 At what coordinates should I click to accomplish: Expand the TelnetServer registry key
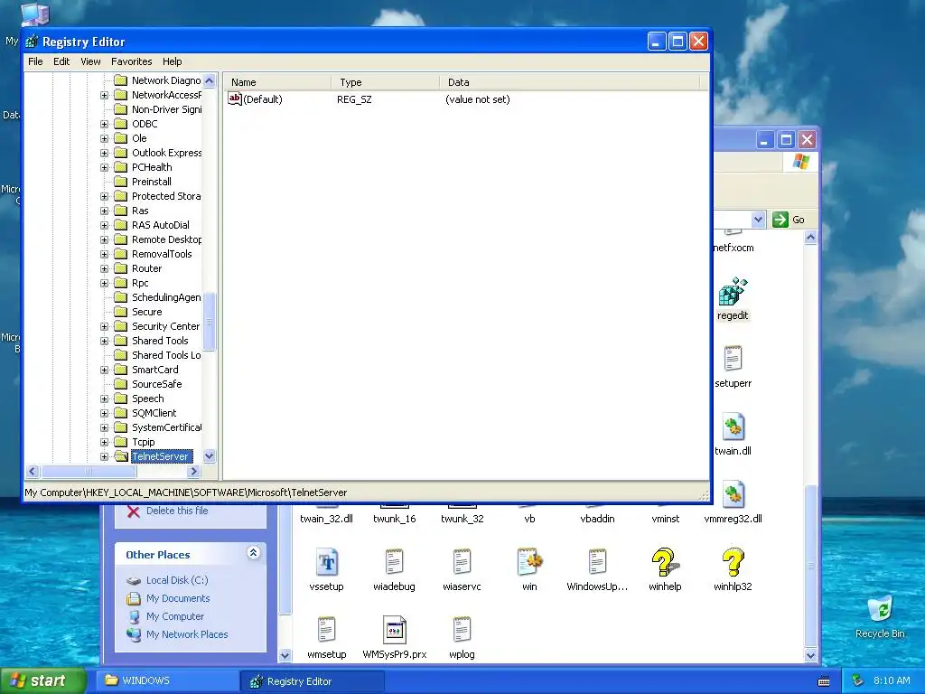click(105, 456)
